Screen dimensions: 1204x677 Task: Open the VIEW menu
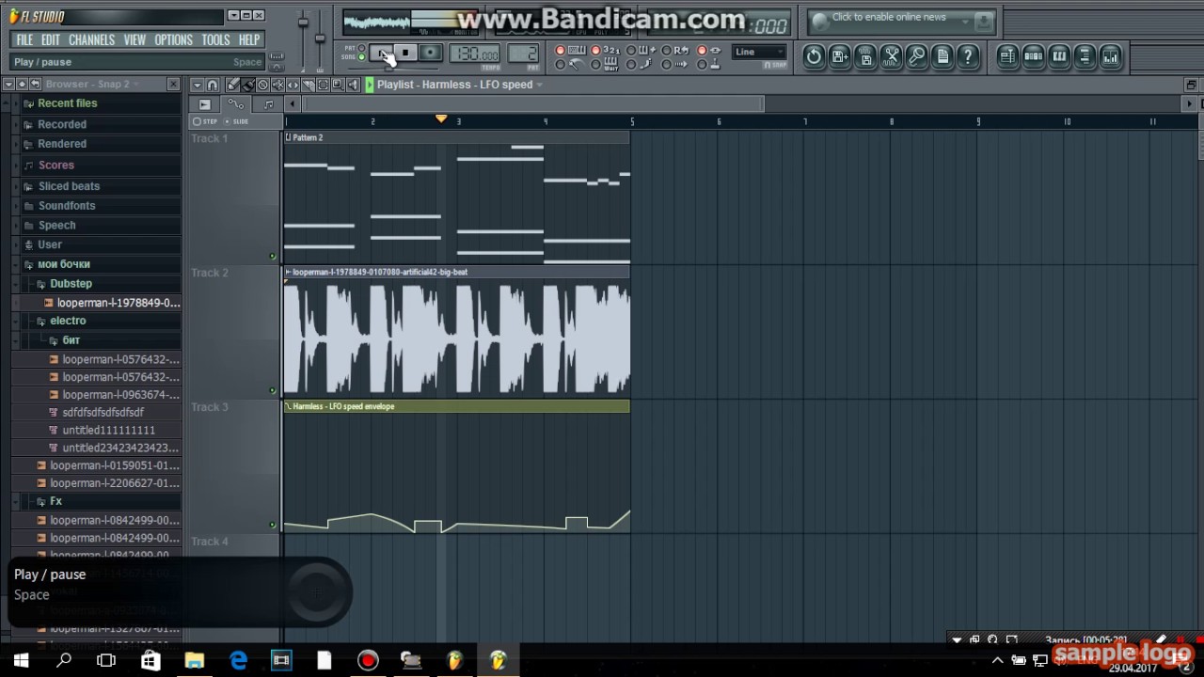tap(135, 39)
